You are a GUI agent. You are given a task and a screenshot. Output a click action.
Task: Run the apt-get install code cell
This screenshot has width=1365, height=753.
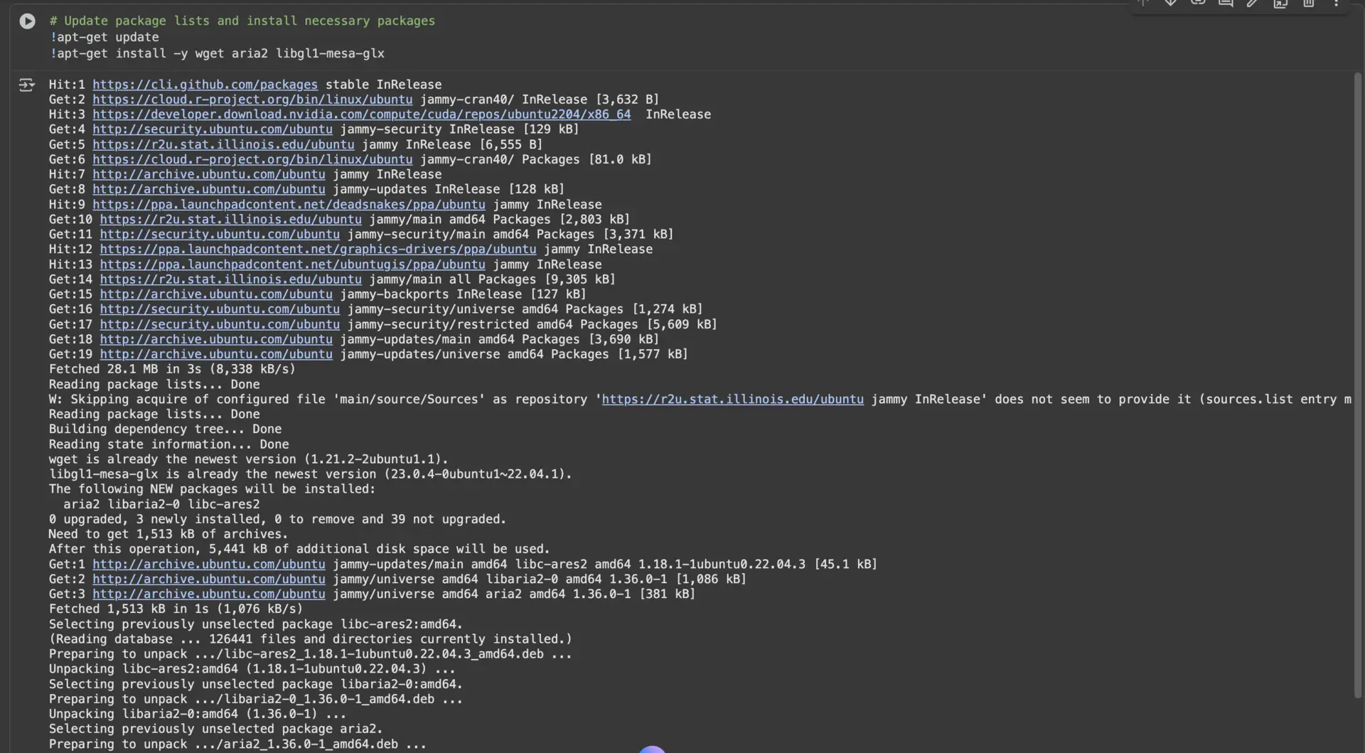[x=27, y=21]
